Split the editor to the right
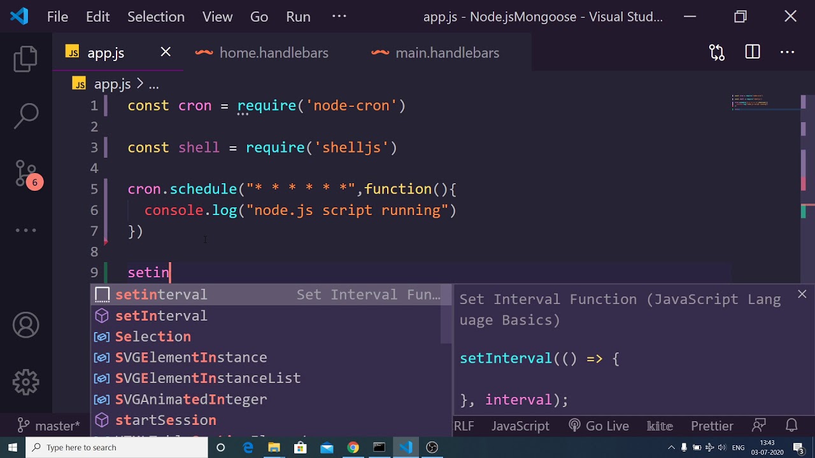Viewport: 815px width, 458px height. [753, 53]
